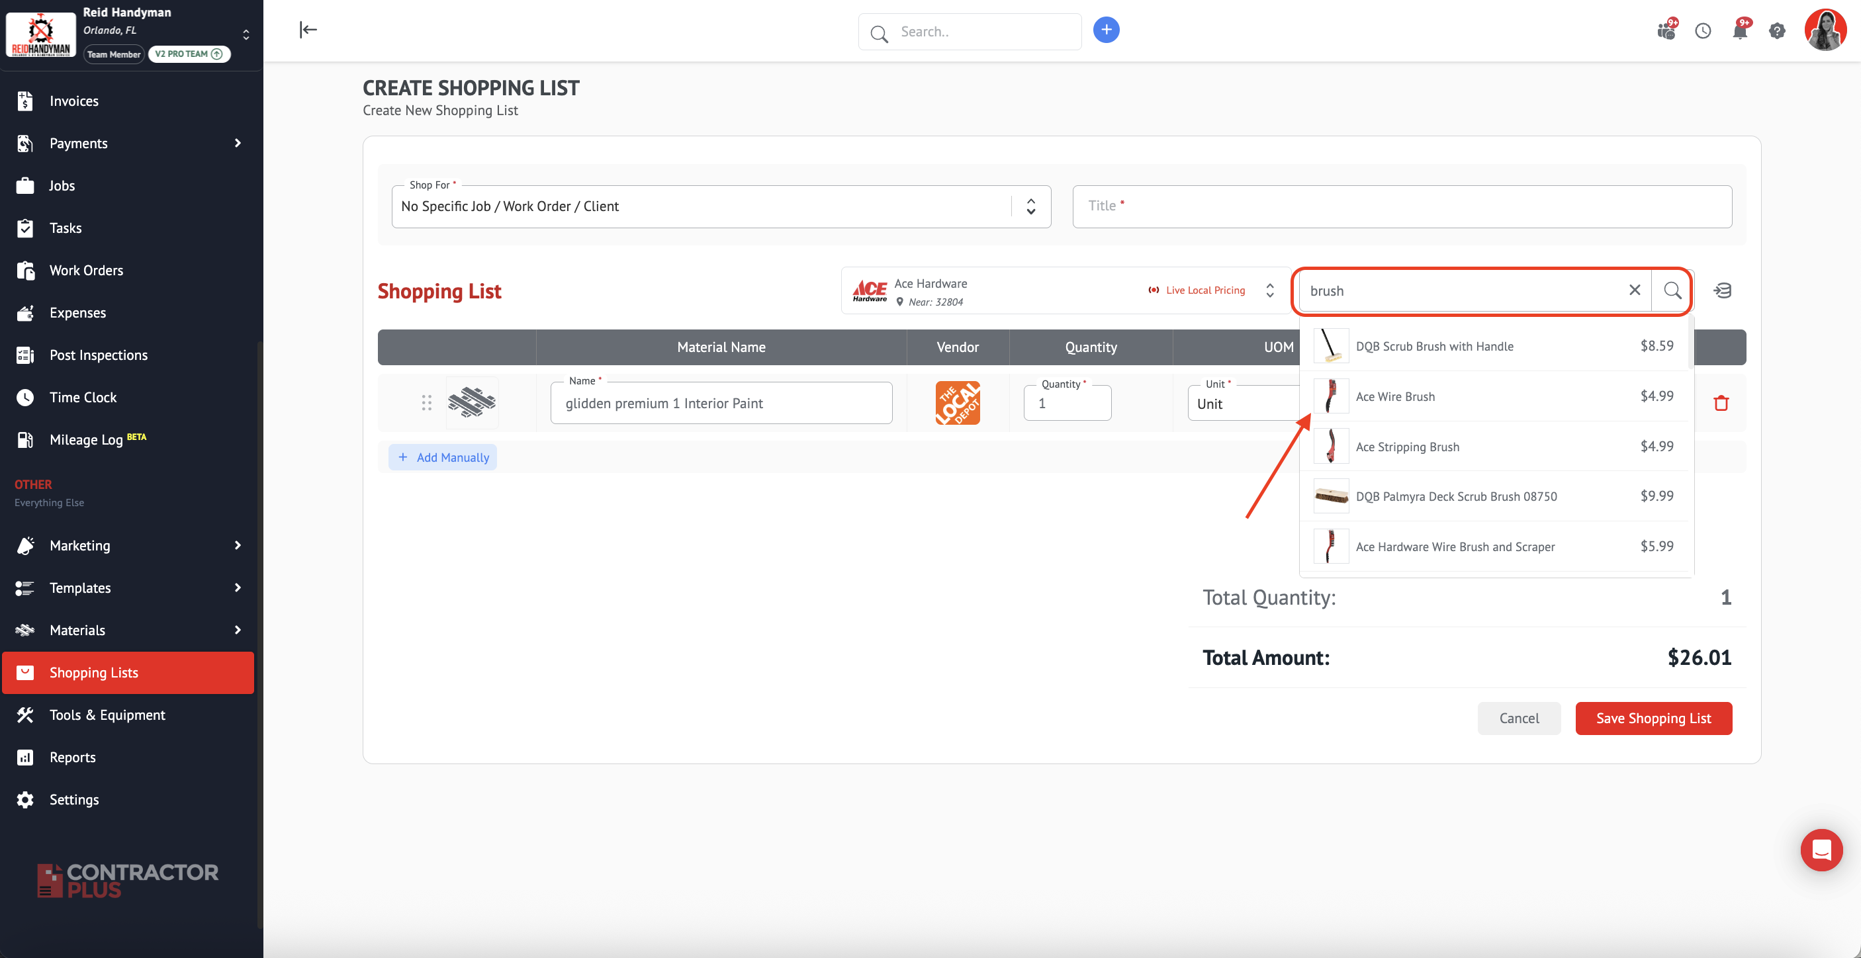Viewport: 1861px width, 958px height.
Task: Click the materials database icon beside the search
Action: 1722,290
